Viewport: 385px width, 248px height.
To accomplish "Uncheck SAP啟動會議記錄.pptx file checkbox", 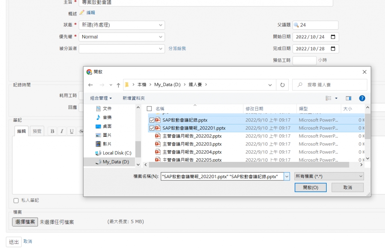I will click(152, 120).
